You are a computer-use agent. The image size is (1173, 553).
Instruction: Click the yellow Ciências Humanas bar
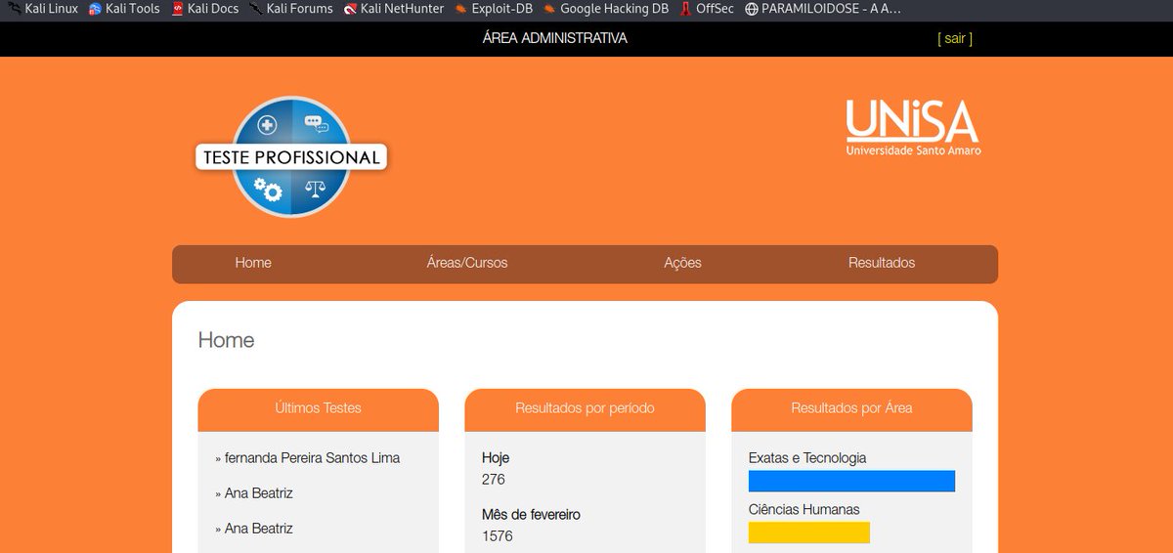[x=809, y=532]
